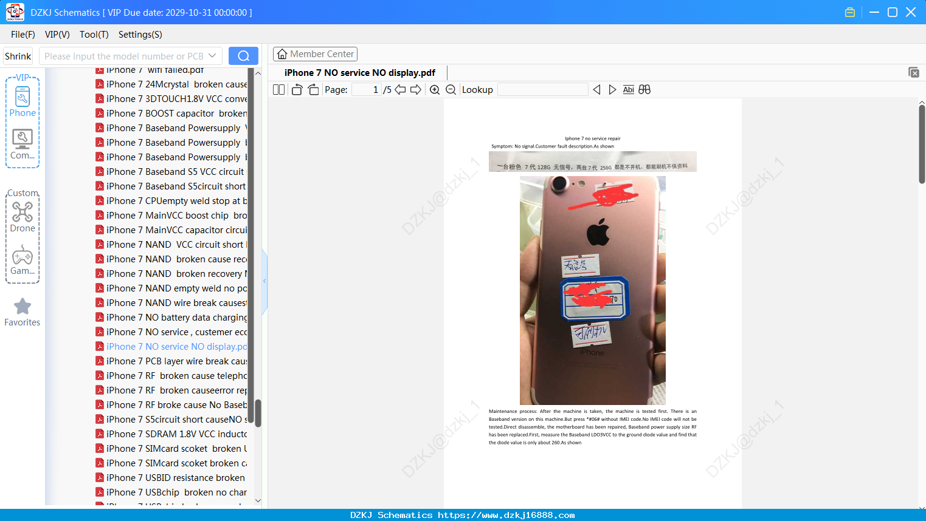Open iPhone 7 RF broke cause No Baseband file
The image size is (926, 521).
(x=171, y=405)
